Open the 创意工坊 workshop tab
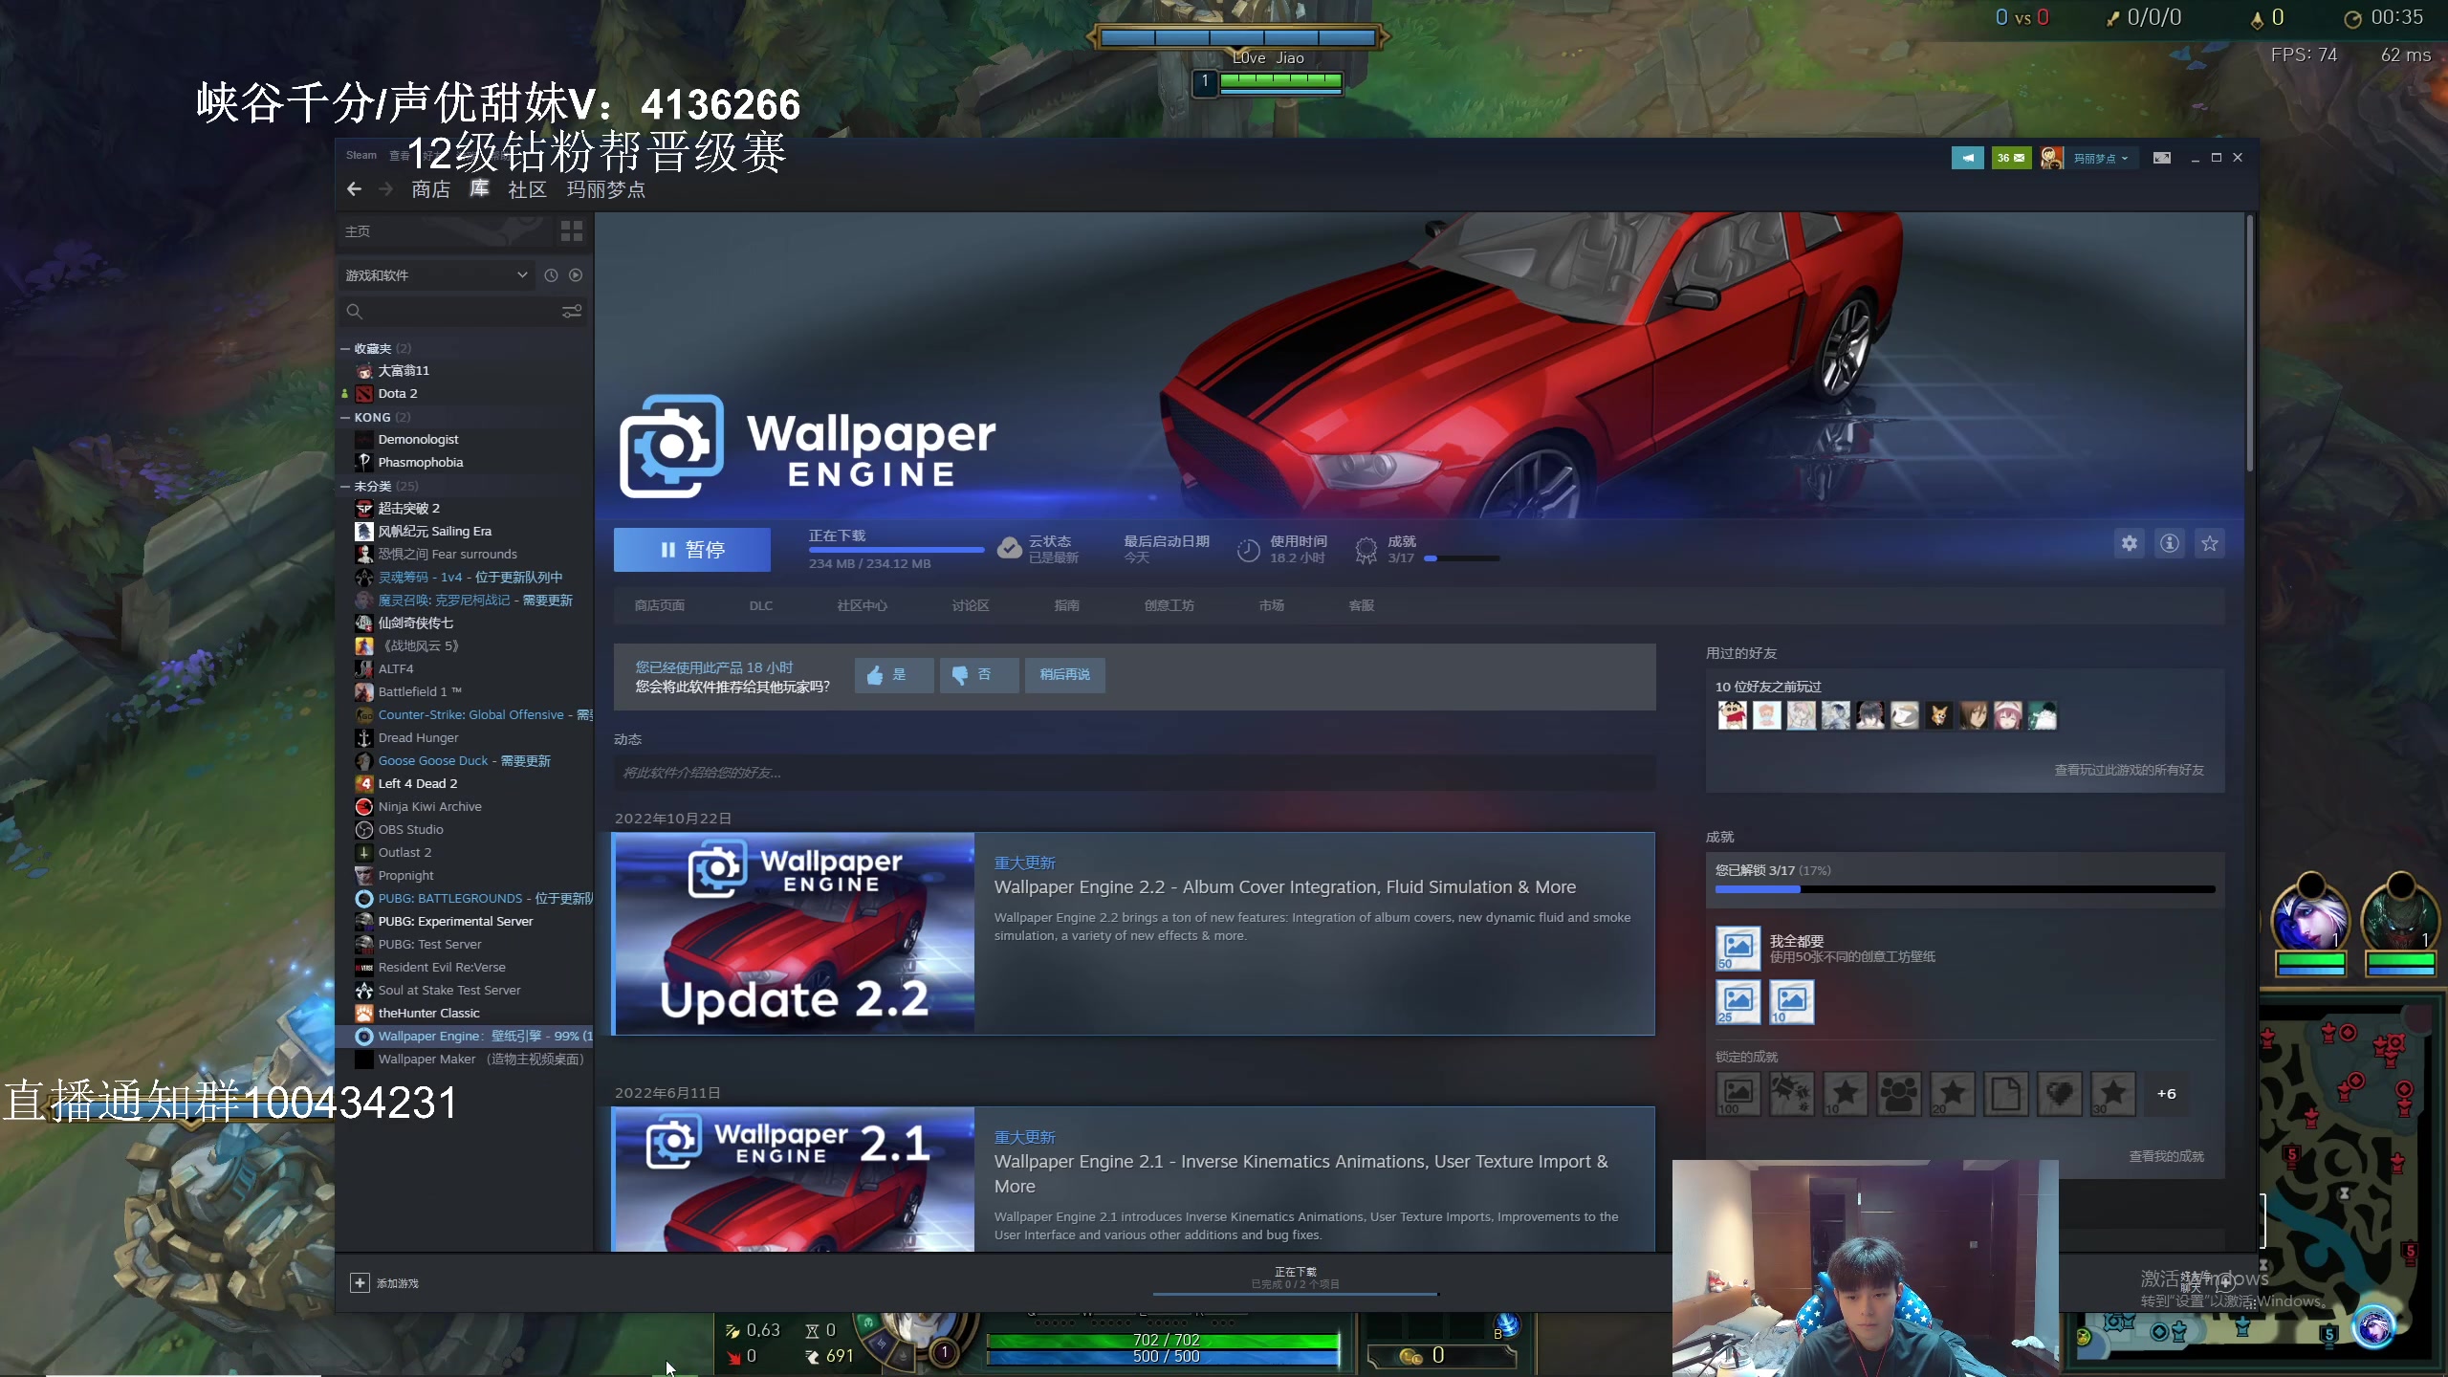This screenshot has height=1377, width=2448. tap(1169, 606)
